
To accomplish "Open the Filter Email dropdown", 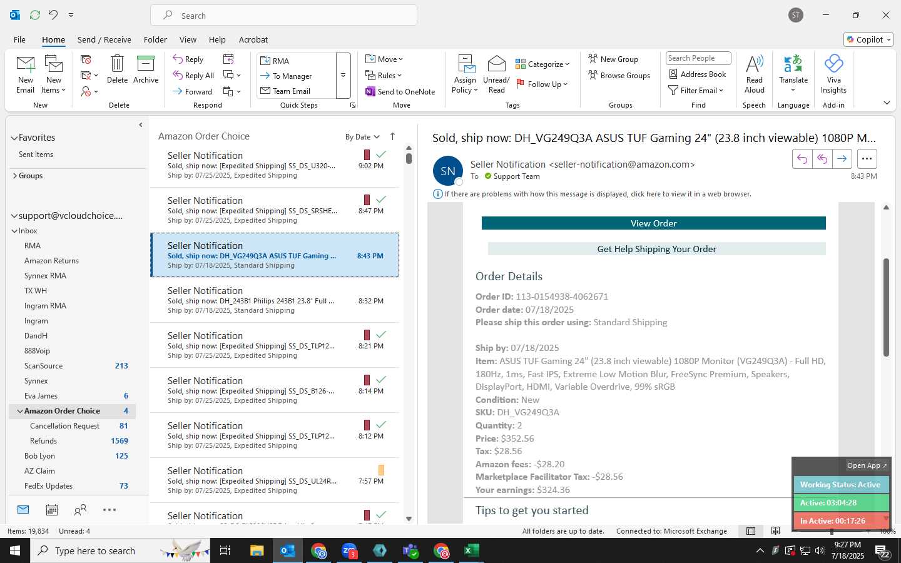I will [696, 90].
